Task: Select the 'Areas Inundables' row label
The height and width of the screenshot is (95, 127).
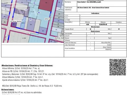Action: point(70,48)
